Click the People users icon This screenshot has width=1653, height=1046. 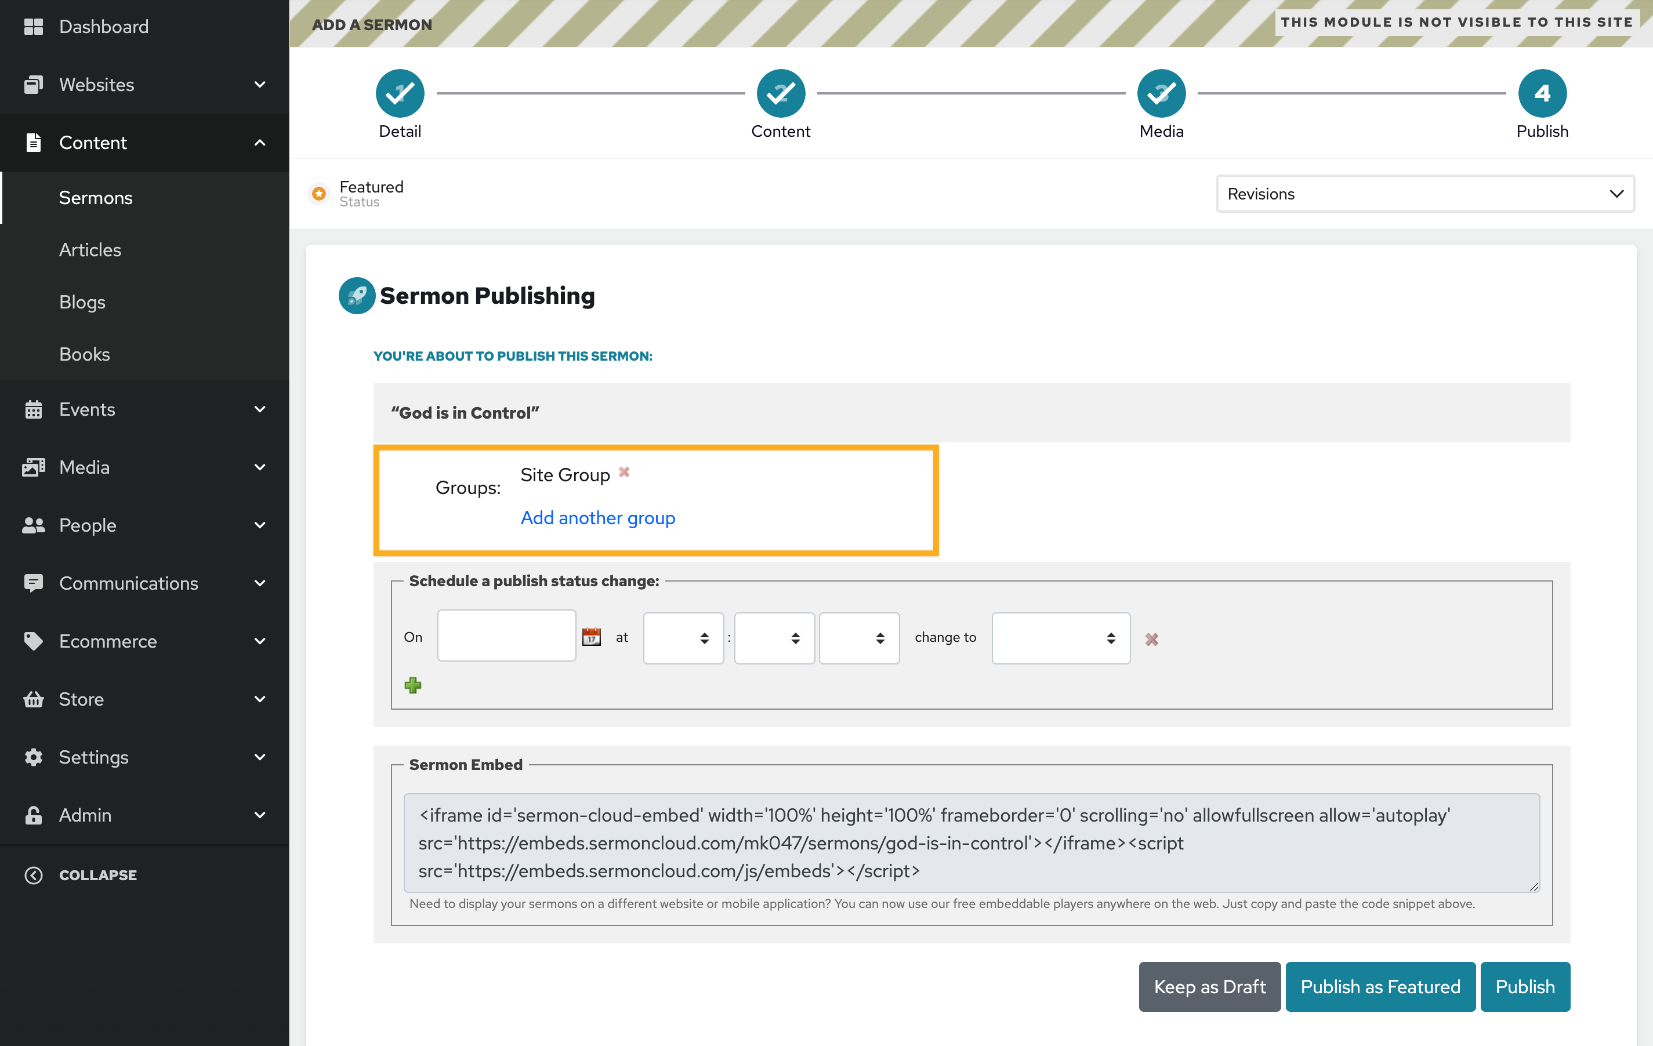(33, 525)
